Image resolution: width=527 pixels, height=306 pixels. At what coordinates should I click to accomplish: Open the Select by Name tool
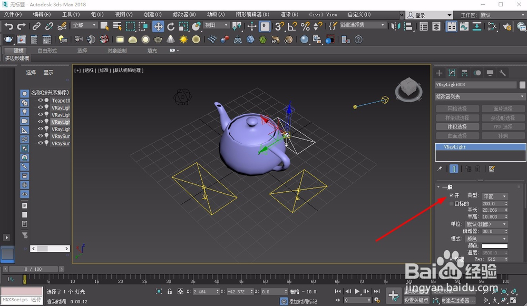tap(118, 26)
